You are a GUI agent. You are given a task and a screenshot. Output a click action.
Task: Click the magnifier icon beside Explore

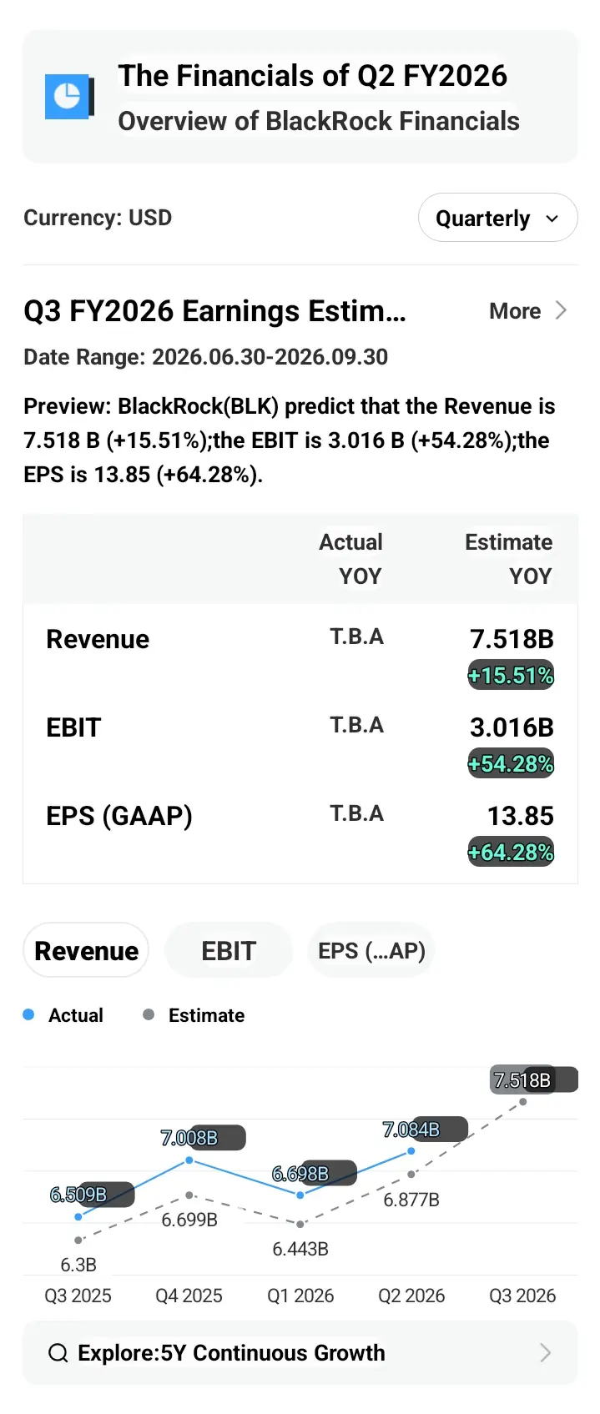pos(58,1352)
